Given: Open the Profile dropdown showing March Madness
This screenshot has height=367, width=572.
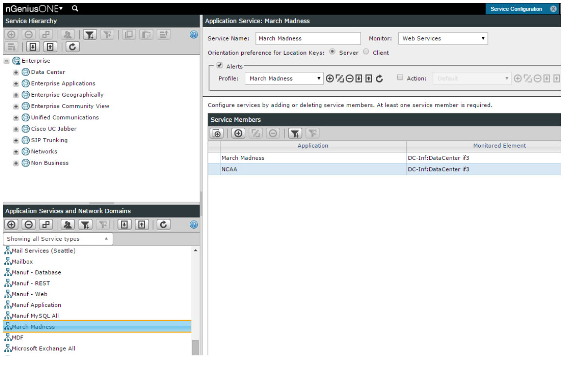Looking at the screenshot, I should point(284,79).
